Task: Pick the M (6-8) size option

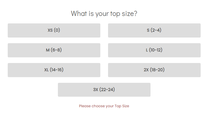Action: 54,50
